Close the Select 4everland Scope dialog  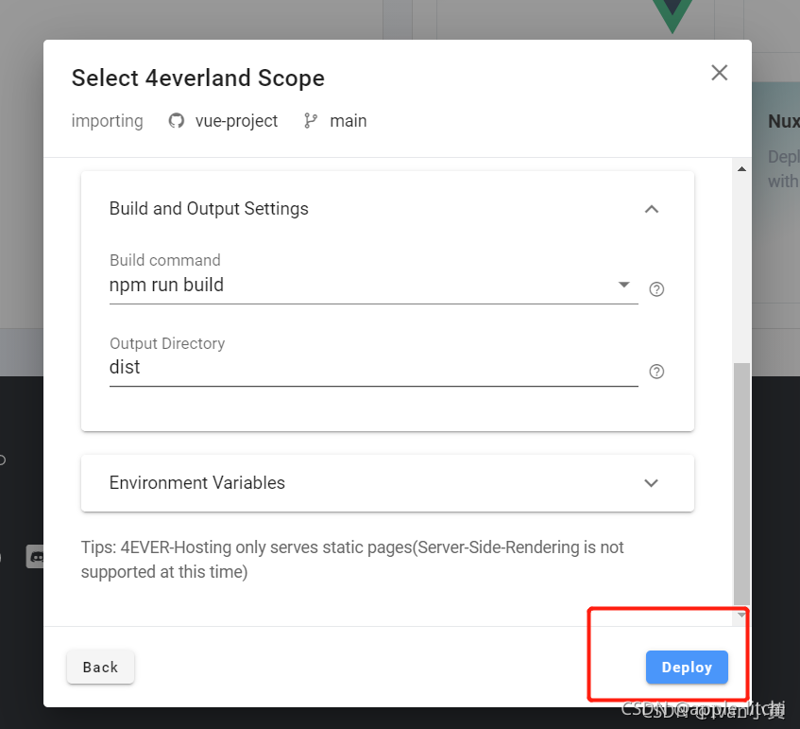[720, 73]
